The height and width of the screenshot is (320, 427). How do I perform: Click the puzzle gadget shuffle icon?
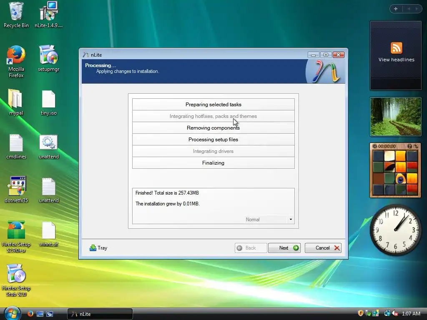click(x=416, y=146)
